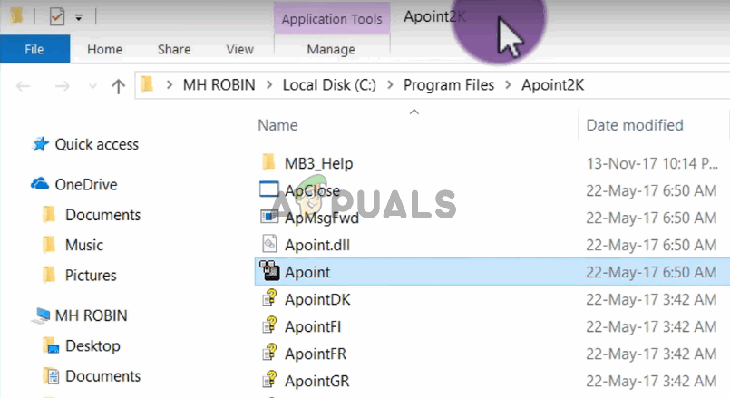
Task: Sort by the Date modified column header
Action: (635, 125)
